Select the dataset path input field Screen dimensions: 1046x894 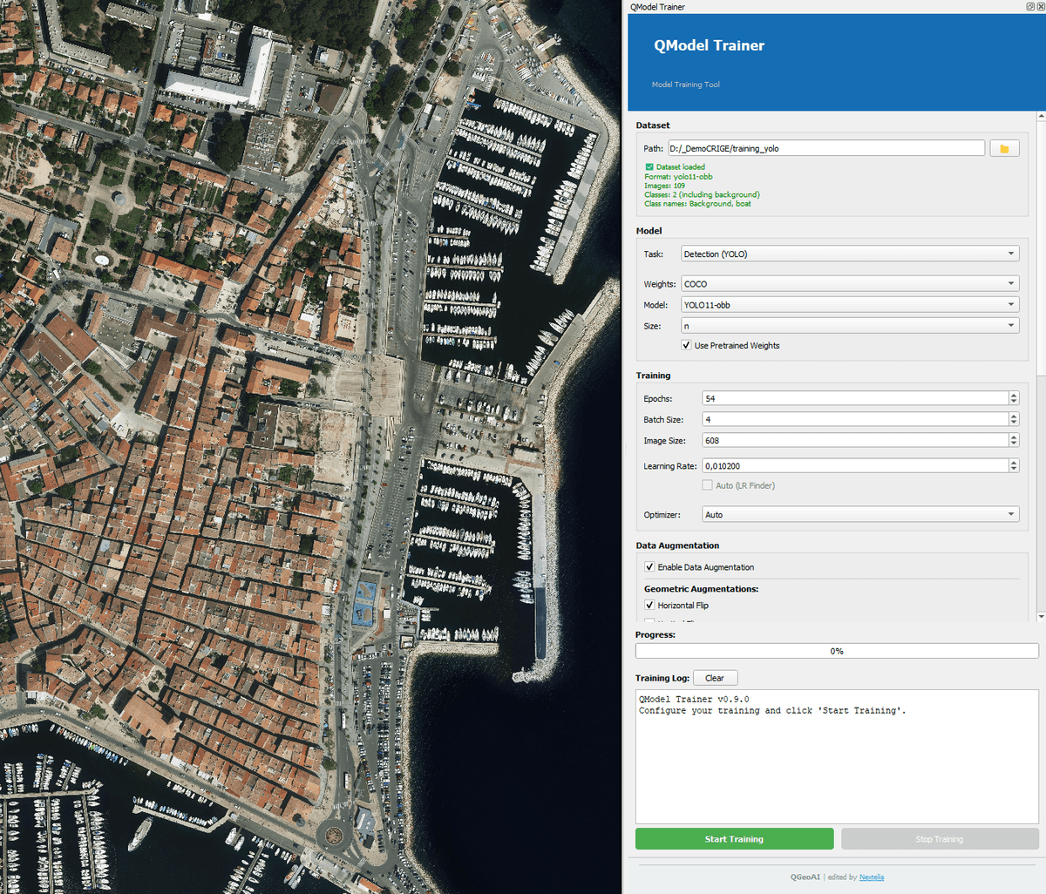click(x=825, y=147)
